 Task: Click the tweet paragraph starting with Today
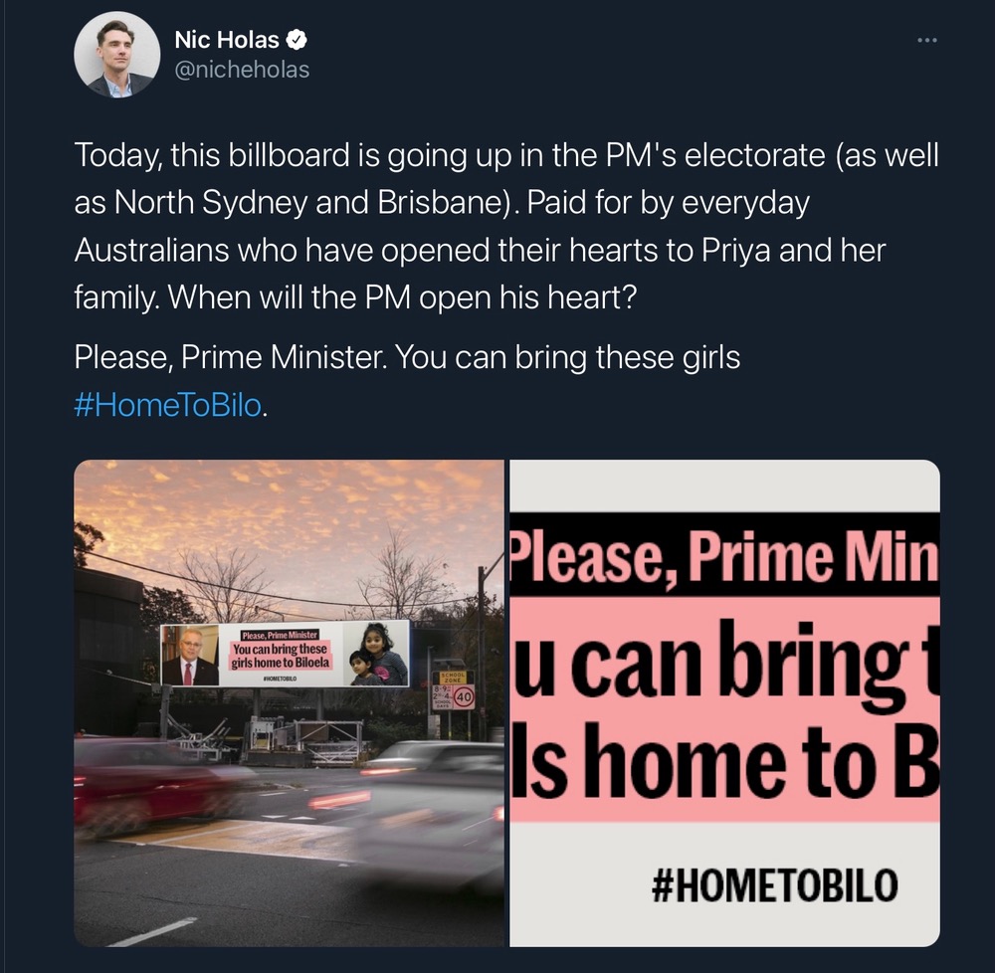[505, 227]
